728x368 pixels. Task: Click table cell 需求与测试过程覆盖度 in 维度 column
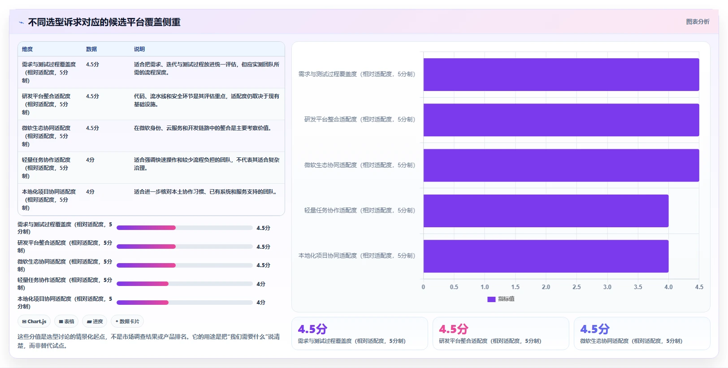[x=49, y=73]
